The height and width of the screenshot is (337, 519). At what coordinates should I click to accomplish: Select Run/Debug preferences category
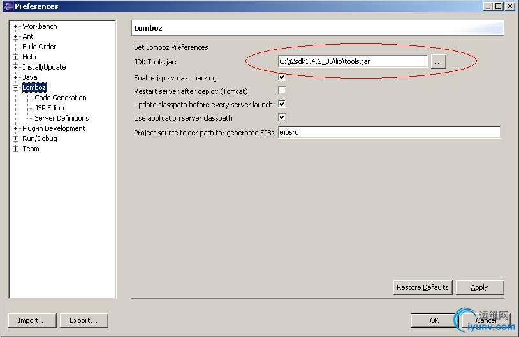40,139
